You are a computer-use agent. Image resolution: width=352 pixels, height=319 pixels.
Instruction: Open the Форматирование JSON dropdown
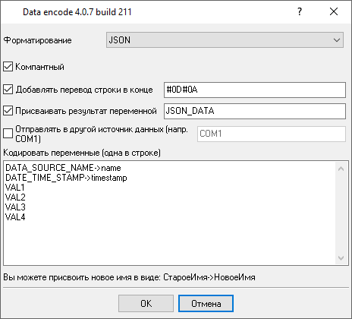[x=225, y=39]
